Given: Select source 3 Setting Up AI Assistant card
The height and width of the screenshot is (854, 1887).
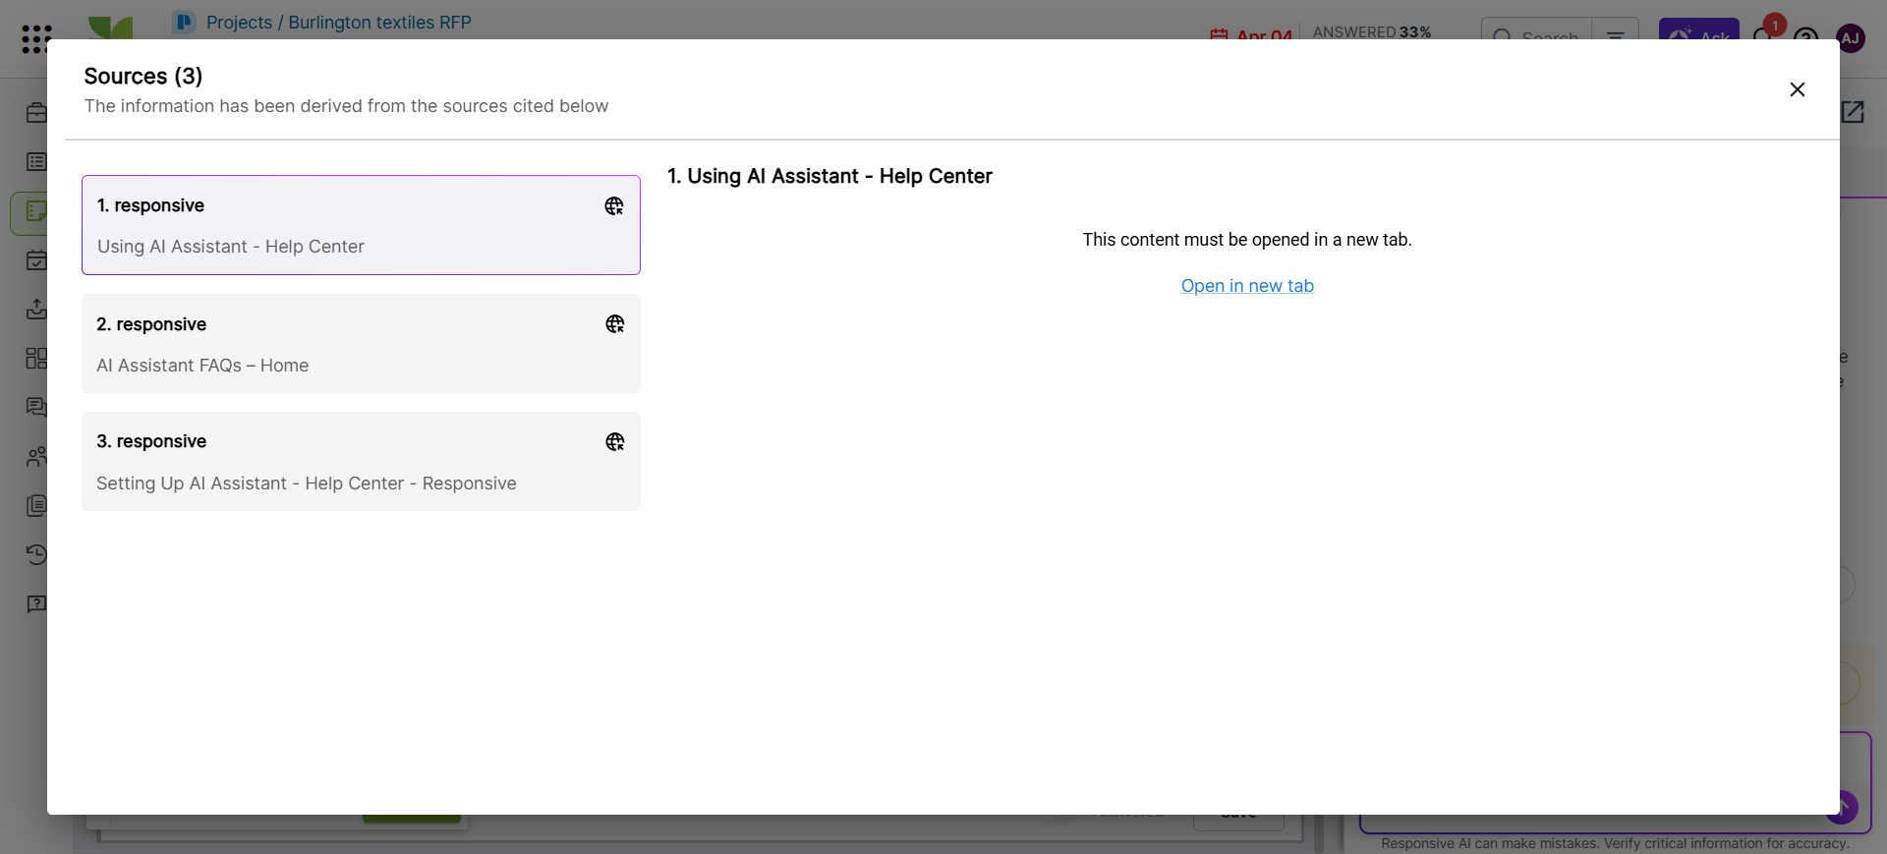Looking at the screenshot, I should pos(361,462).
